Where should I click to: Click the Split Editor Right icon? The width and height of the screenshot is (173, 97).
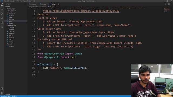point(169,4)
